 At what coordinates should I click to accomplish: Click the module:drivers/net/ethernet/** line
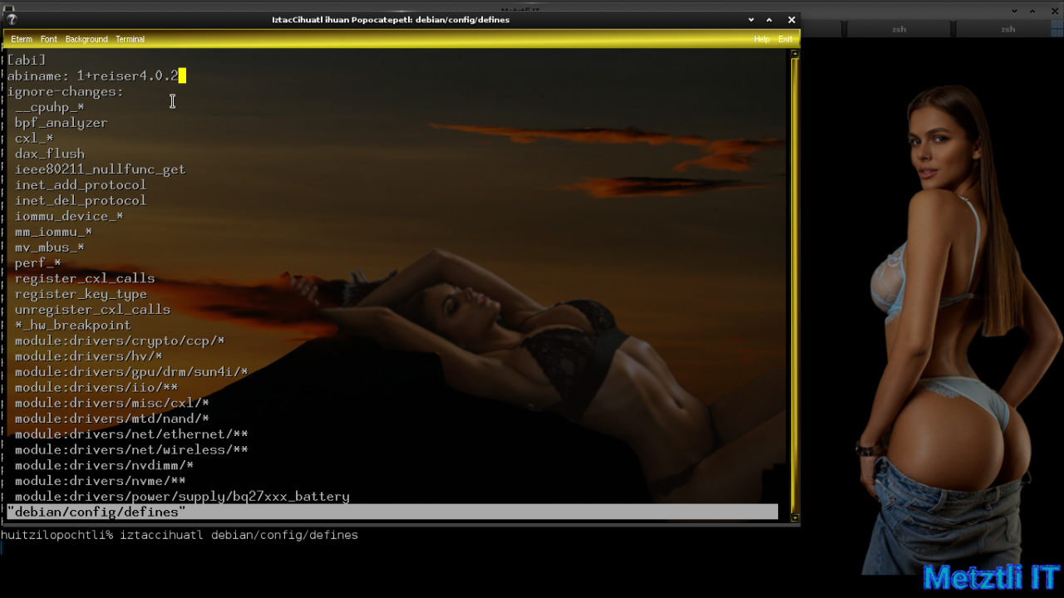click(x=131, y=434)
